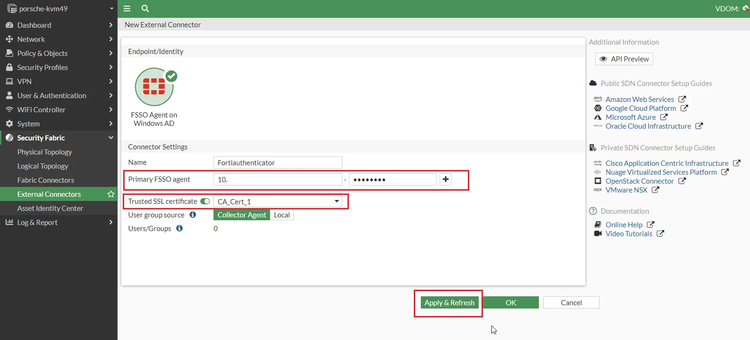Expand the System menu chevron

point(111,124)
